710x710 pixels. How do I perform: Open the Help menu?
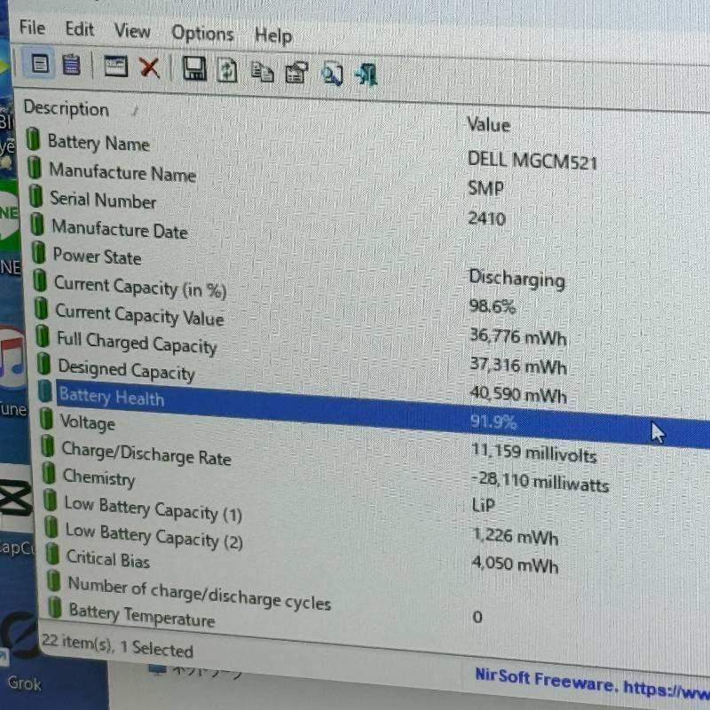[273, 35]
